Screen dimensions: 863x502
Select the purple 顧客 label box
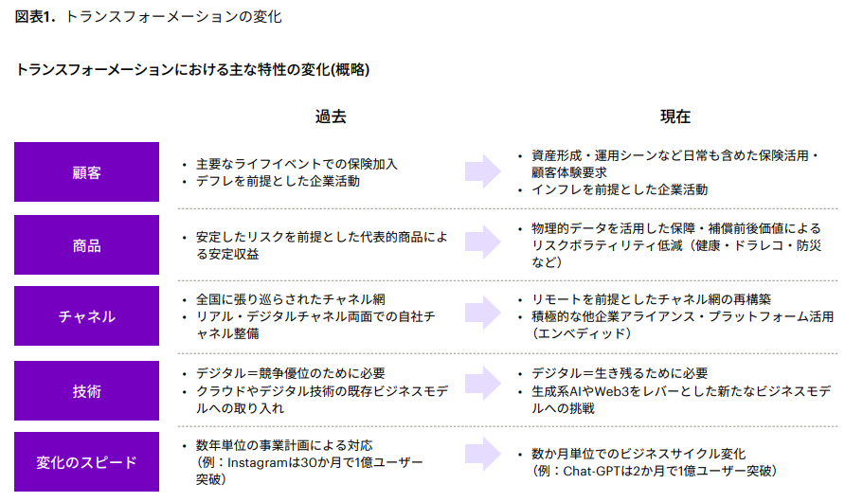click(x=86, y=172)
